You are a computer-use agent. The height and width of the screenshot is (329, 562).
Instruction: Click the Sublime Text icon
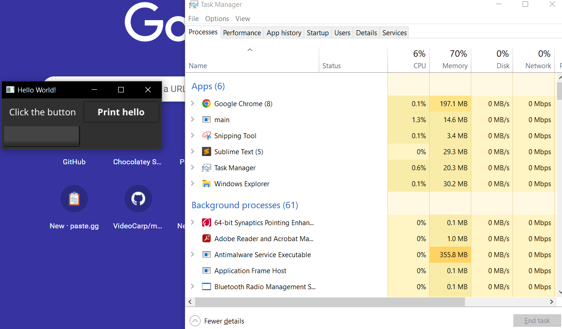pyautogui.click(x=207, y=151)
